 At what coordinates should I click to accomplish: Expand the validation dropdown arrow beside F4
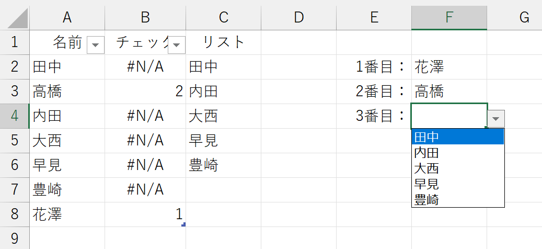point(496,119)
